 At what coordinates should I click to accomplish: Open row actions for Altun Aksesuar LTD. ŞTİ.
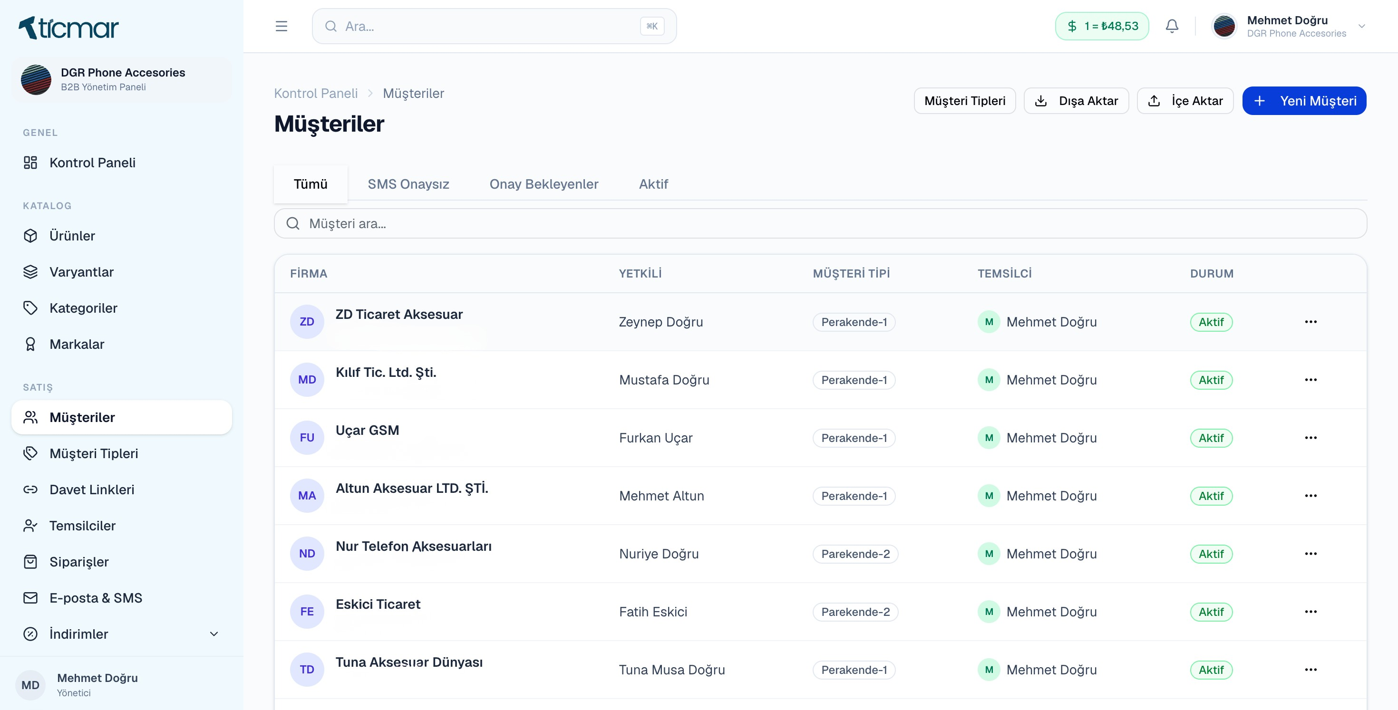1311,496
